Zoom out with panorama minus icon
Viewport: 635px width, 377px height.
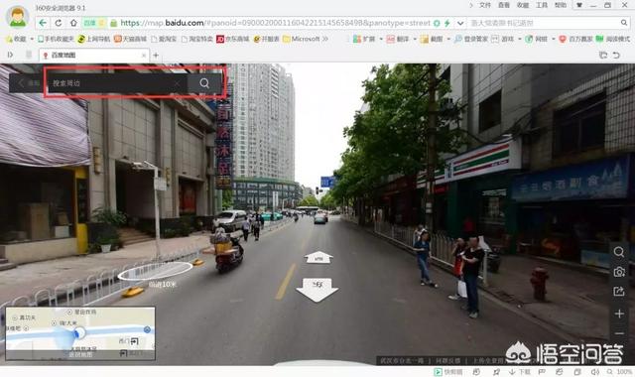click(619, 333)
